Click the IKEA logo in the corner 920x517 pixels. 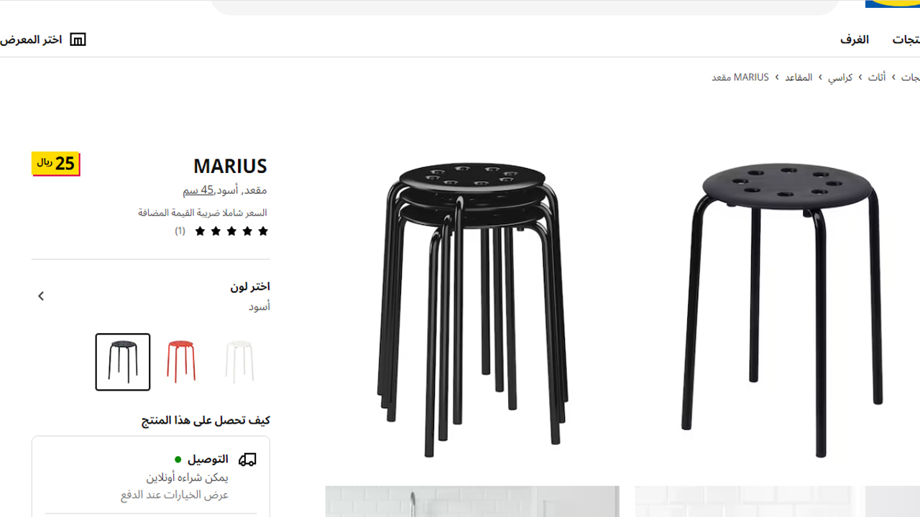(x=892, y=4)
